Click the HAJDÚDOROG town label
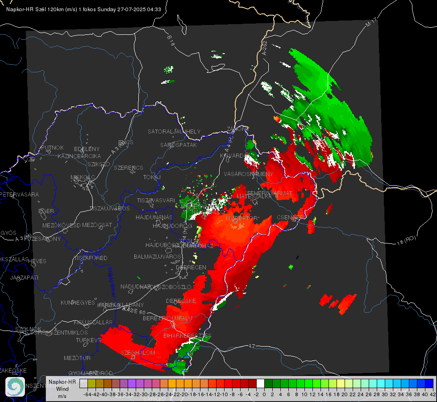 [x=172, y=226]
